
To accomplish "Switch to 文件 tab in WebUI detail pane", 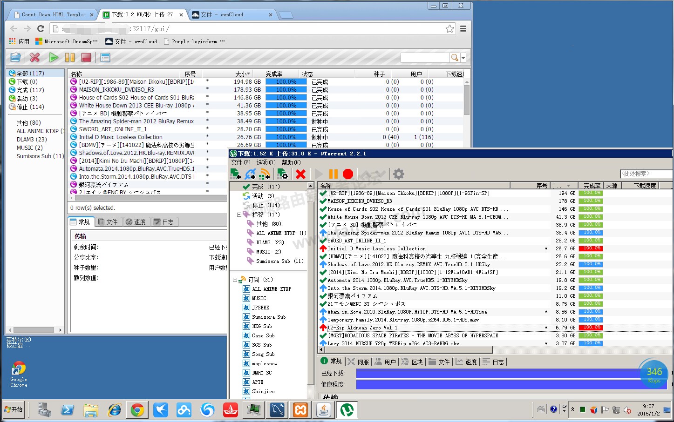I will pyautogui.click(x=108, y=222).
